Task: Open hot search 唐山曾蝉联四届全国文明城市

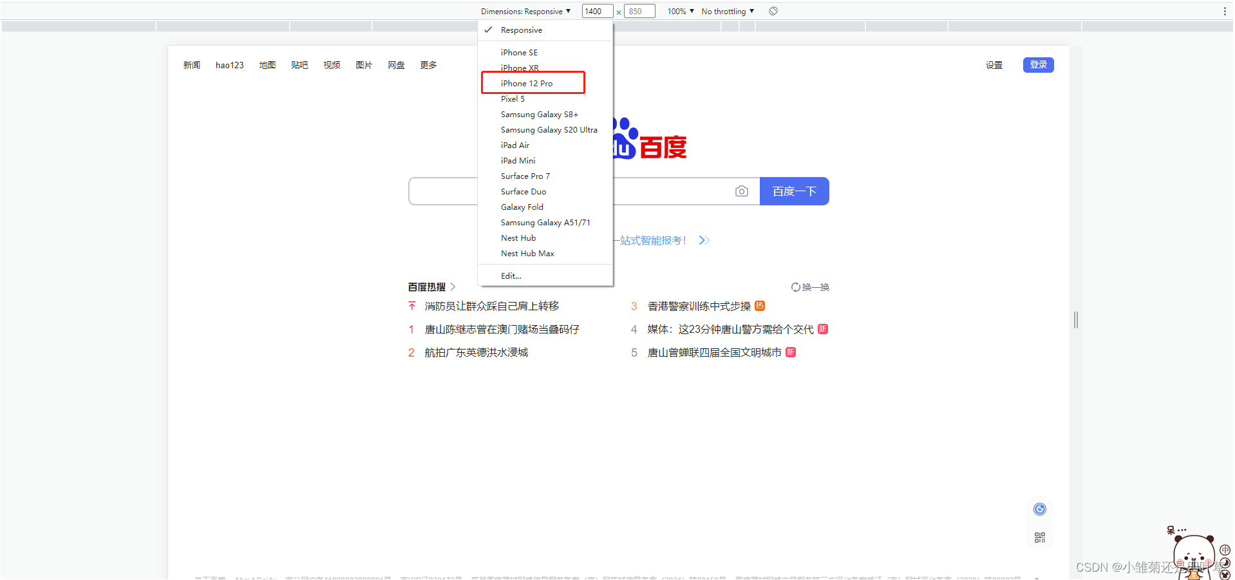Action: [714, 352]
